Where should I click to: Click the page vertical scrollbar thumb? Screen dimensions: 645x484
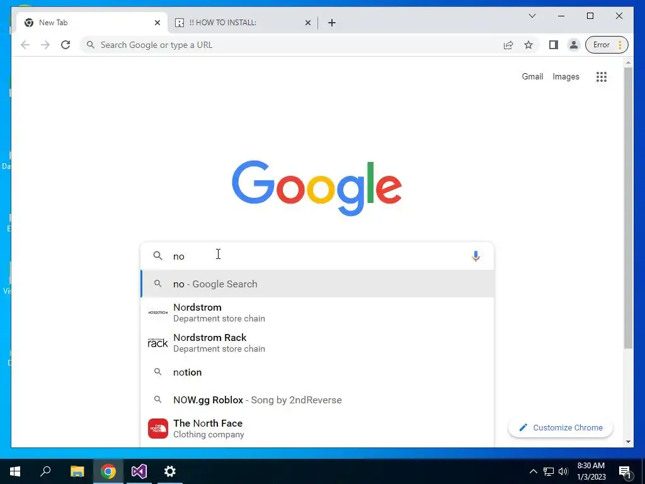pyautogui.click(x=628, y=208)
